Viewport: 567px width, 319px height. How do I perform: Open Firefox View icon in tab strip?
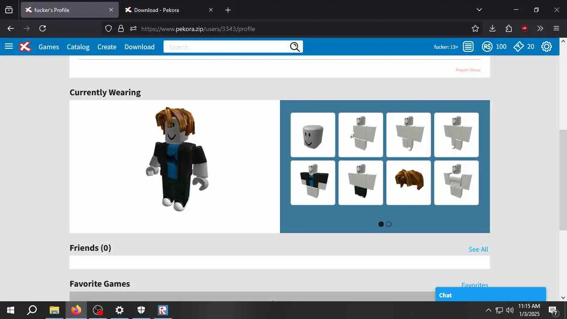(x=9, y=10)
